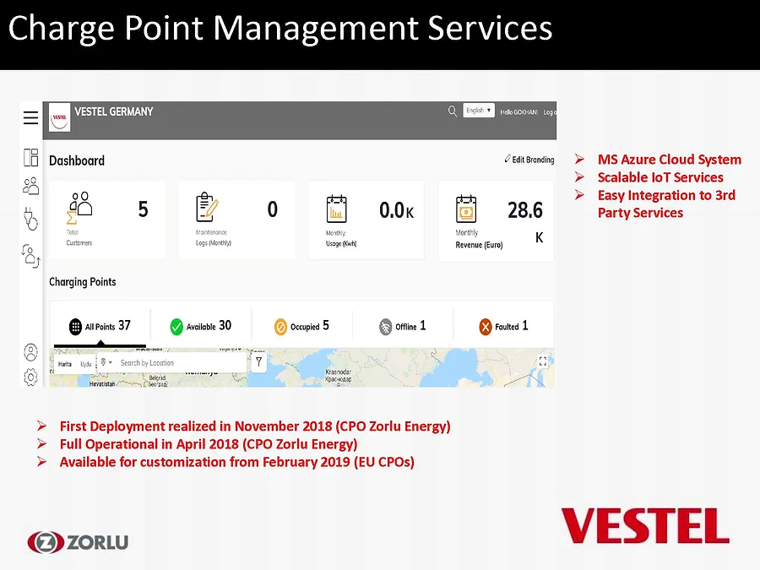Click the search magnifier icon
This screenshot has height=570, width=760.
453,111
